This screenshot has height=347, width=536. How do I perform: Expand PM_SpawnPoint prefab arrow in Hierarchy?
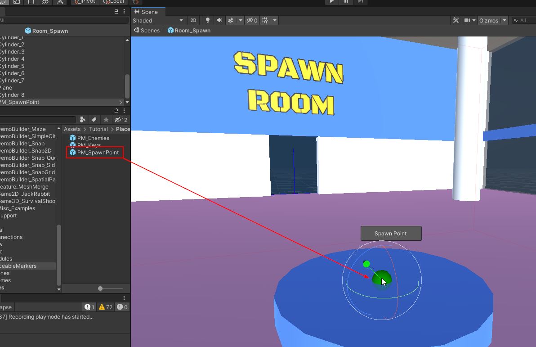121,102
